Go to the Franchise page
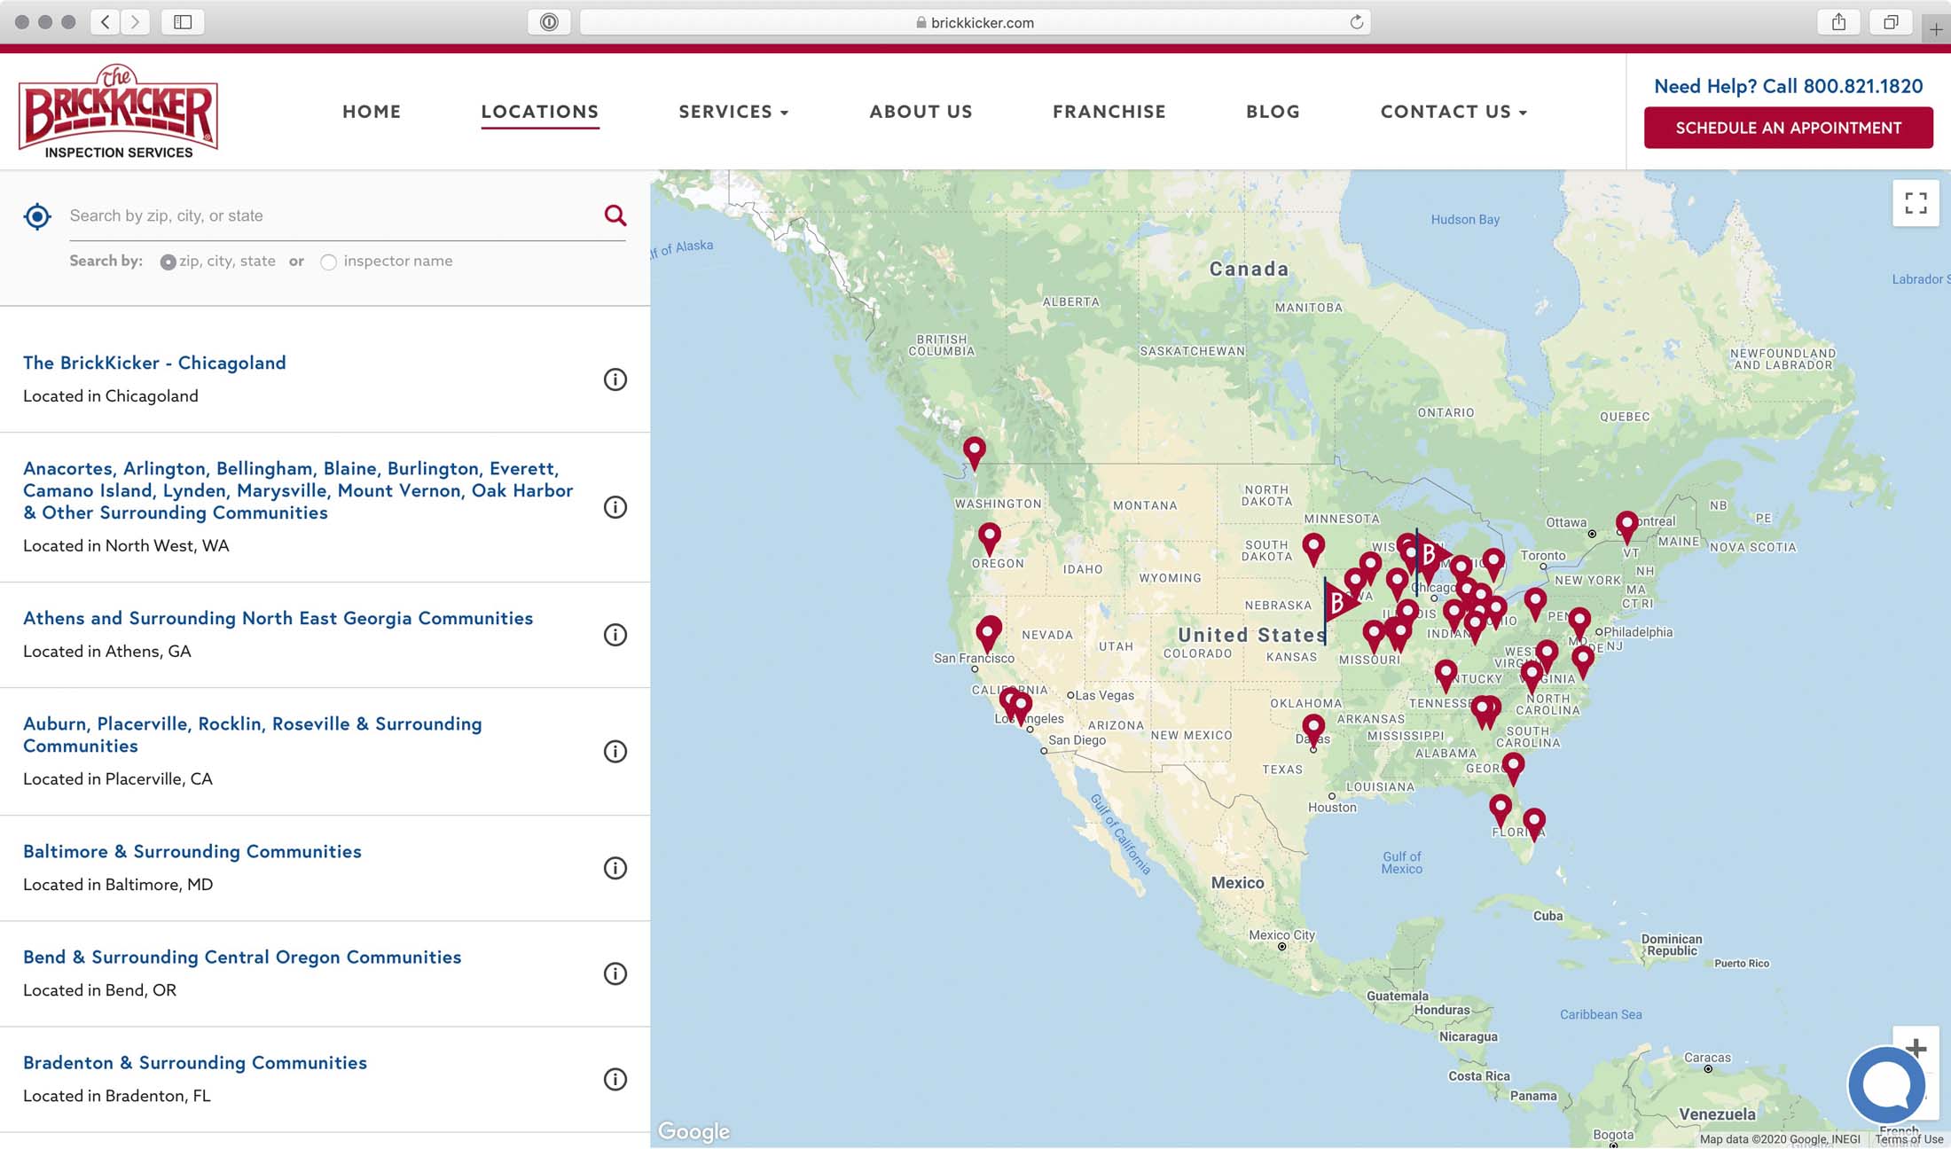The image size is (1951, 1149). (x=1109, y=112)
